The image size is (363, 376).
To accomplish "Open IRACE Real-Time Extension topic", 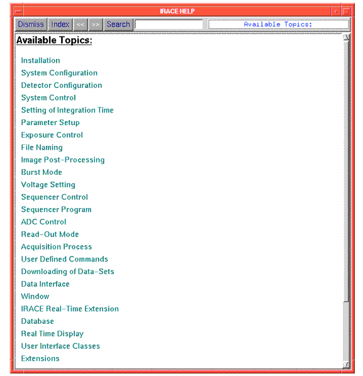I will point(70,309).
